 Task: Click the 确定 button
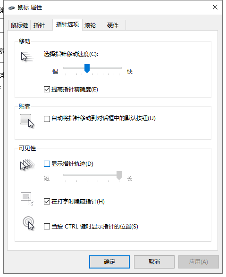109,261
